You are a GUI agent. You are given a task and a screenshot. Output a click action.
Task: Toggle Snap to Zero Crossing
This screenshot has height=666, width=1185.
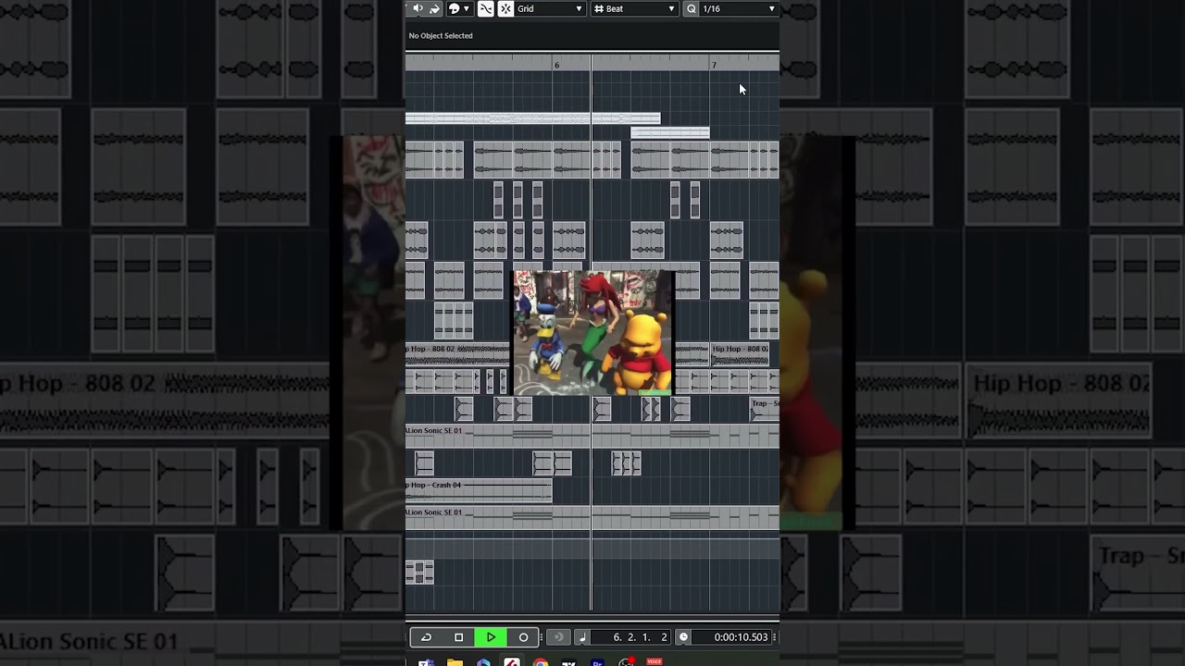485,8
